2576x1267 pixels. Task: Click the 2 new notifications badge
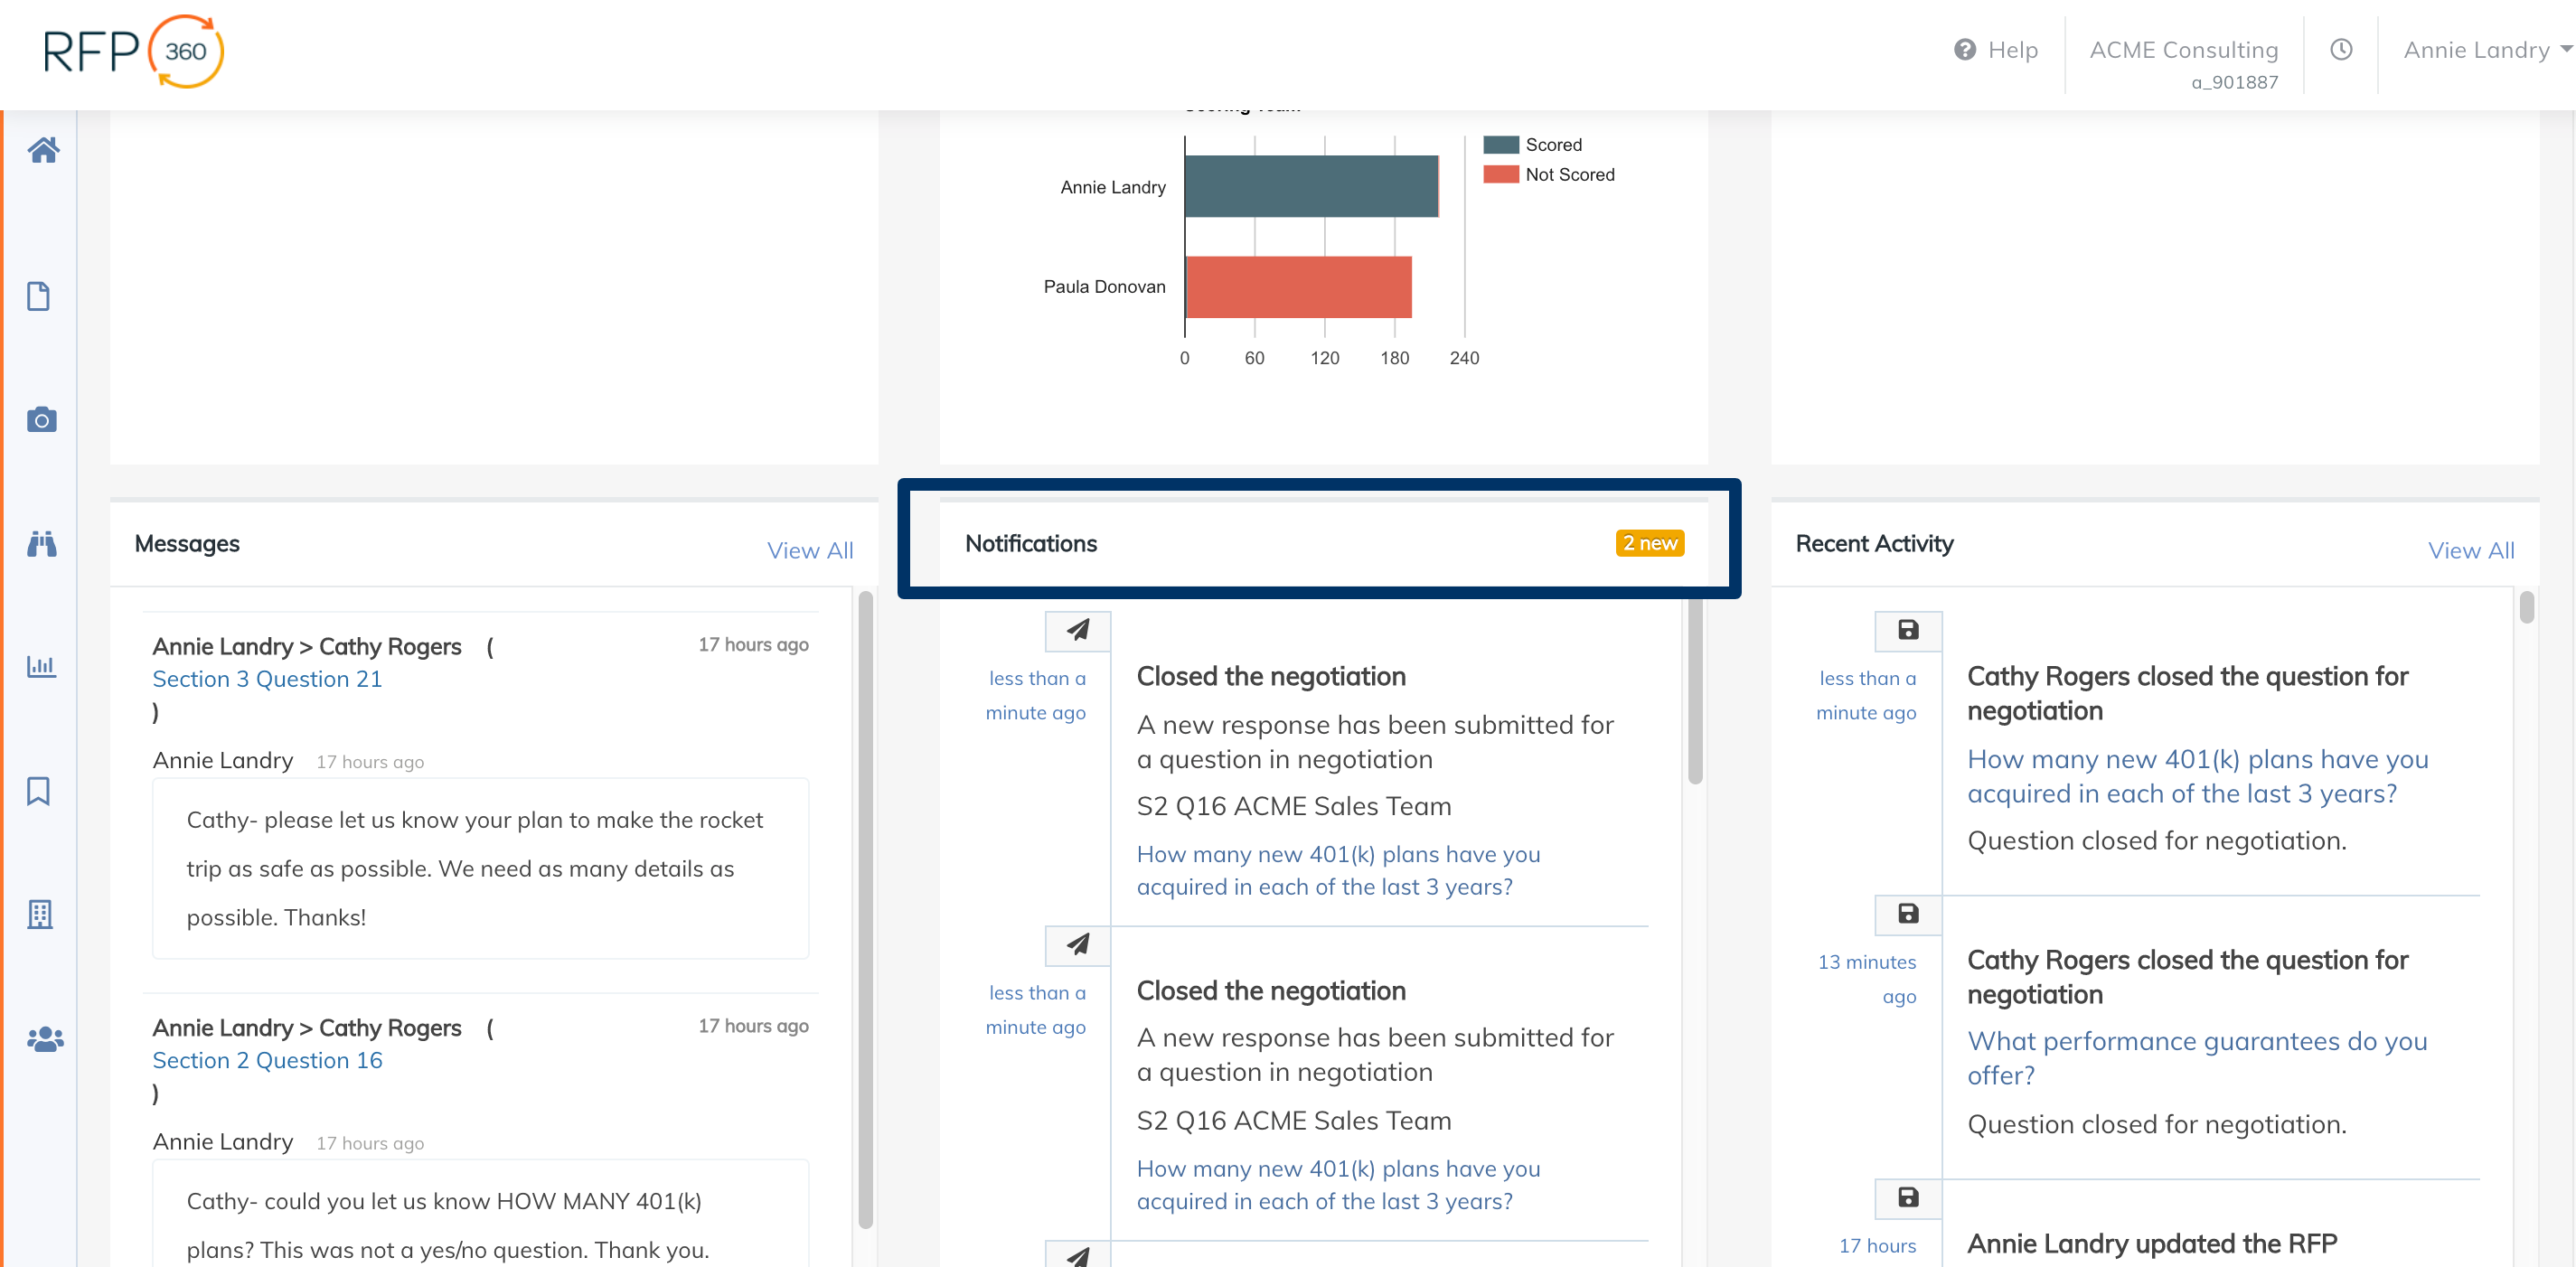[1650, 543]
